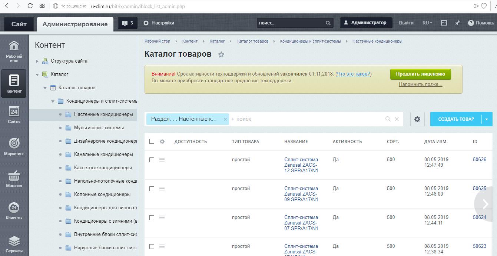Open Помощь help link
497x256 pixels.
pos(481,23)
